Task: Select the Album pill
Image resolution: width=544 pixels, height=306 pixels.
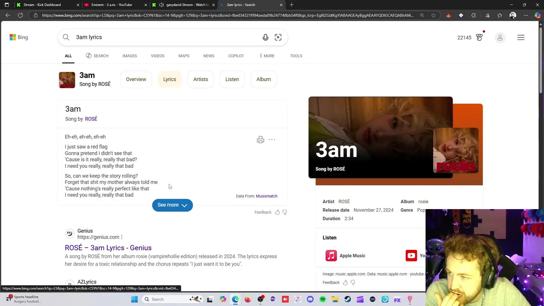Action: pyautogui.click(x=263, y=79)
